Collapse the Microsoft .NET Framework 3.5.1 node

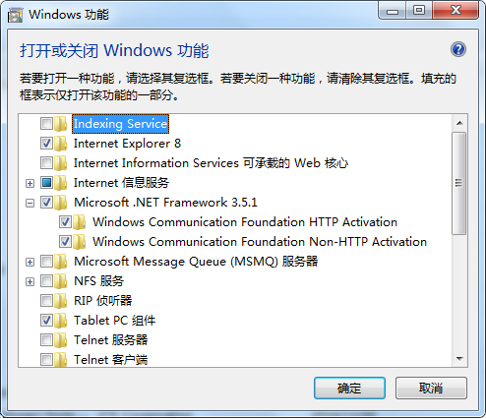point(30,203)
